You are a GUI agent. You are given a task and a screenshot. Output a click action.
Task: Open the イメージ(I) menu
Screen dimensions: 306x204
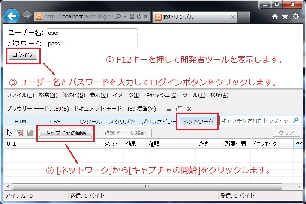pos(126,95)
